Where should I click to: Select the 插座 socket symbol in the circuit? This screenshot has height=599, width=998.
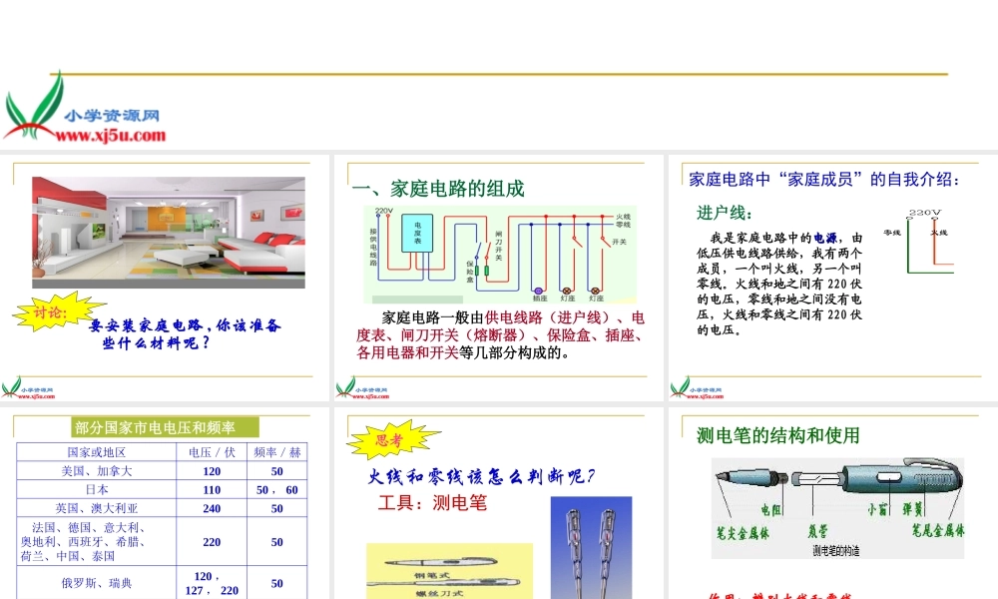[x=538, y=290]
